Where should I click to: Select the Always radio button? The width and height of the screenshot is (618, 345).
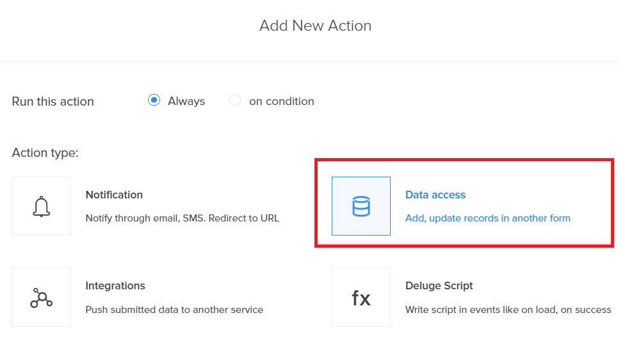click(x=154, y=100)
